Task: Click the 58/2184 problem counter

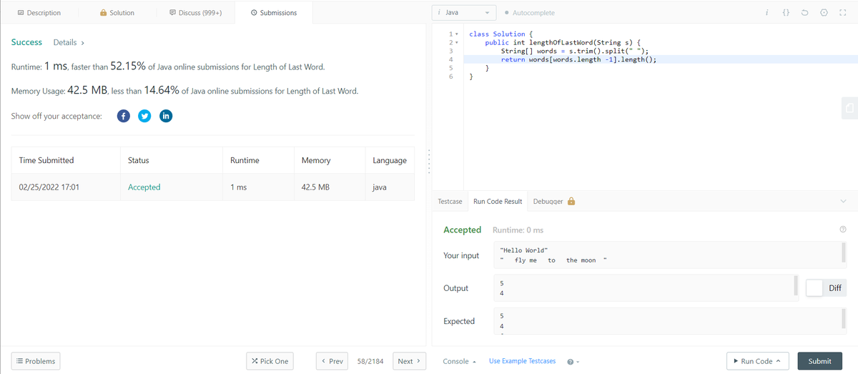Action: click(371, 361)
